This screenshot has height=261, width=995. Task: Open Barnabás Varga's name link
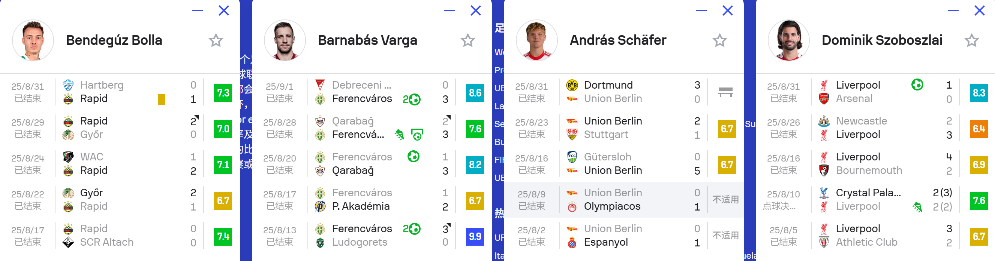(367, 40)
